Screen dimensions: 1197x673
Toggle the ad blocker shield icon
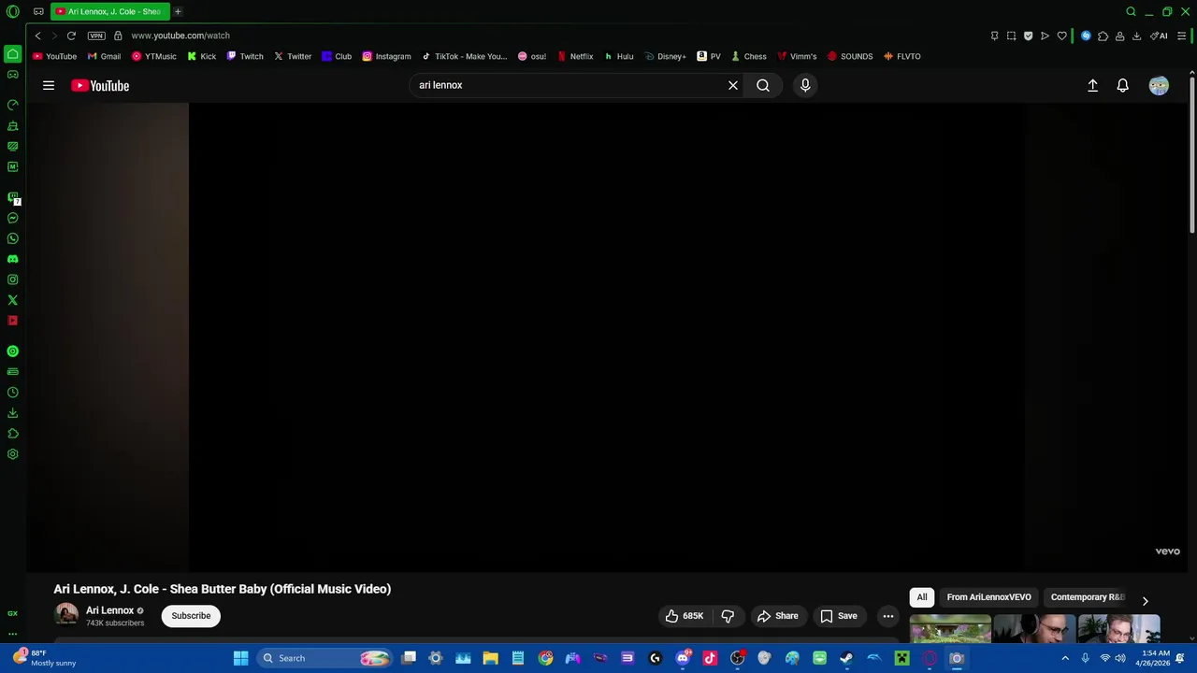[1028, 36]
